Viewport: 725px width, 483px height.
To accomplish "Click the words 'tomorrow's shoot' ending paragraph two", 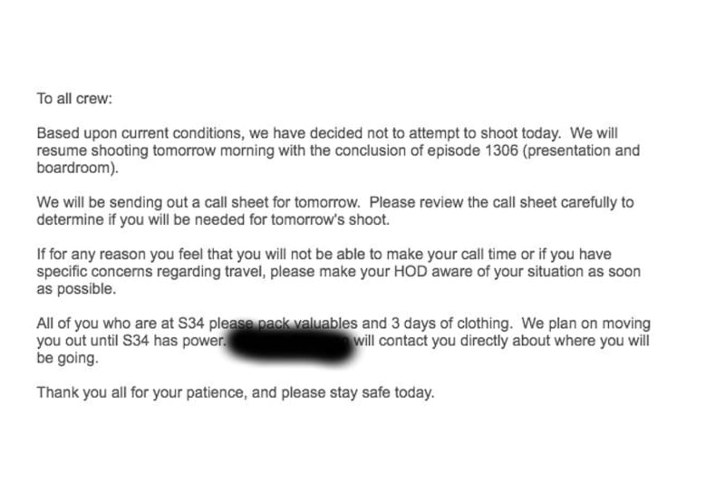I will coord(328,220).
